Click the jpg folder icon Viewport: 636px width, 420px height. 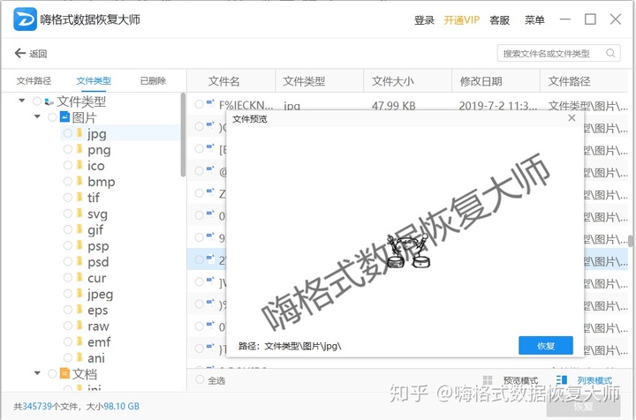click(79, 133)
